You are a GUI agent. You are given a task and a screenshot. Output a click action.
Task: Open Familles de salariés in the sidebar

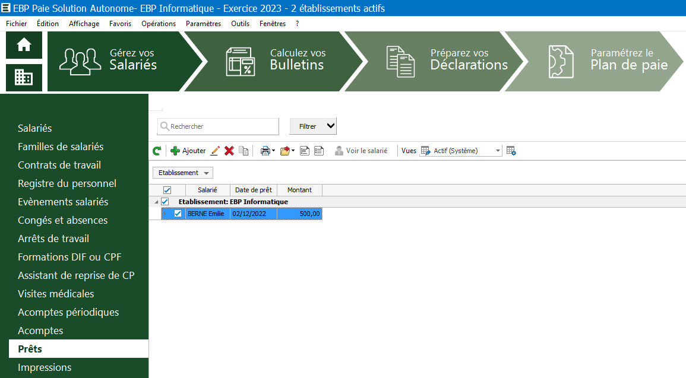[x=61, y=147]
